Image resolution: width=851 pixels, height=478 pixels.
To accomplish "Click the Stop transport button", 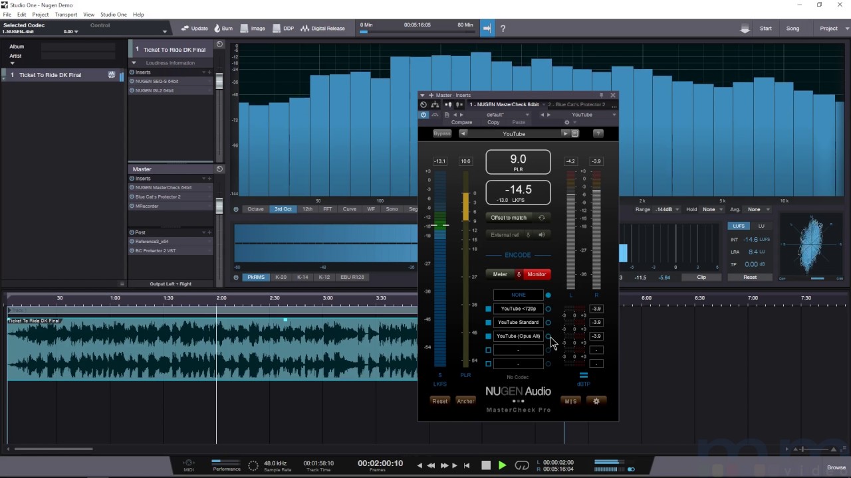I will pyautogui.click(x=486, y=465).
